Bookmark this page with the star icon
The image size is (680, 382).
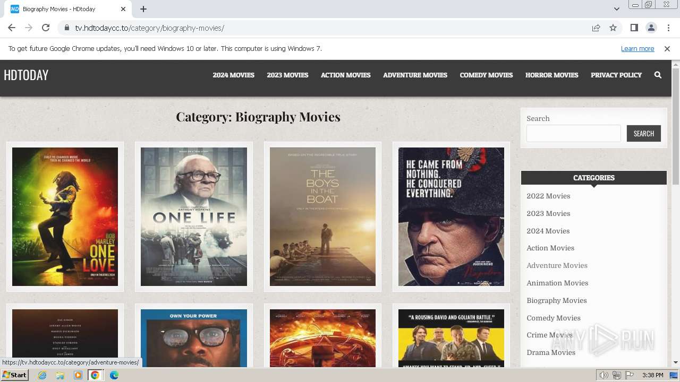point(613,28)
